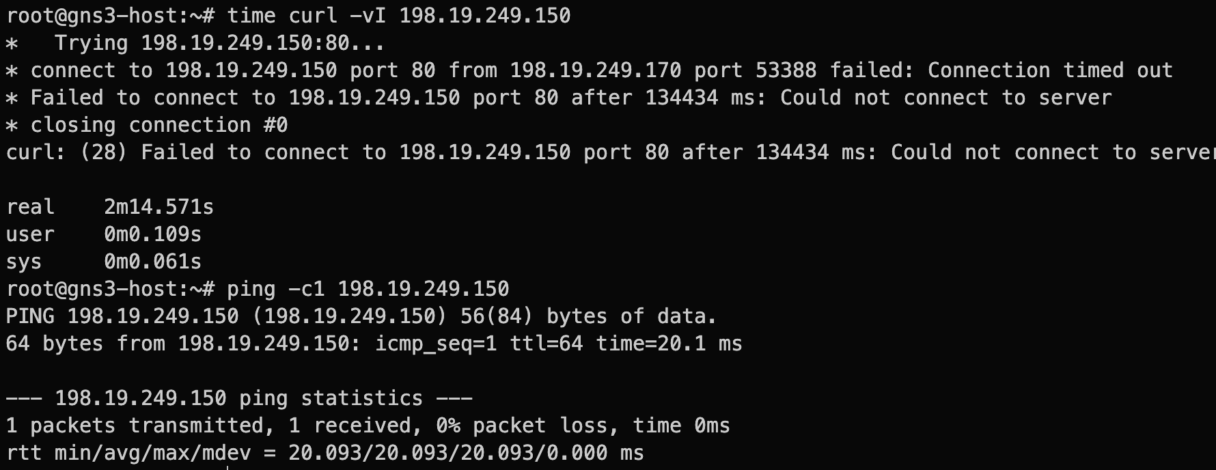Screen dimensions: 1216x470
Task: Click the 'Trying 198.19.249.150:80...' line
Action: [219, 43]
